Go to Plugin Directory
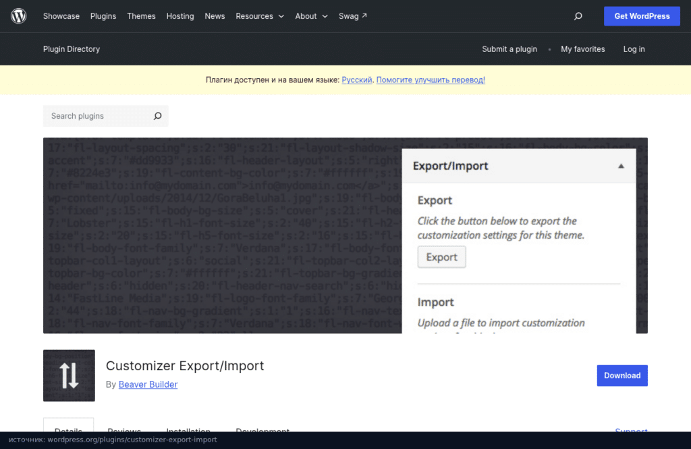Viewport: 691px width, 449px height. (72, 49)
